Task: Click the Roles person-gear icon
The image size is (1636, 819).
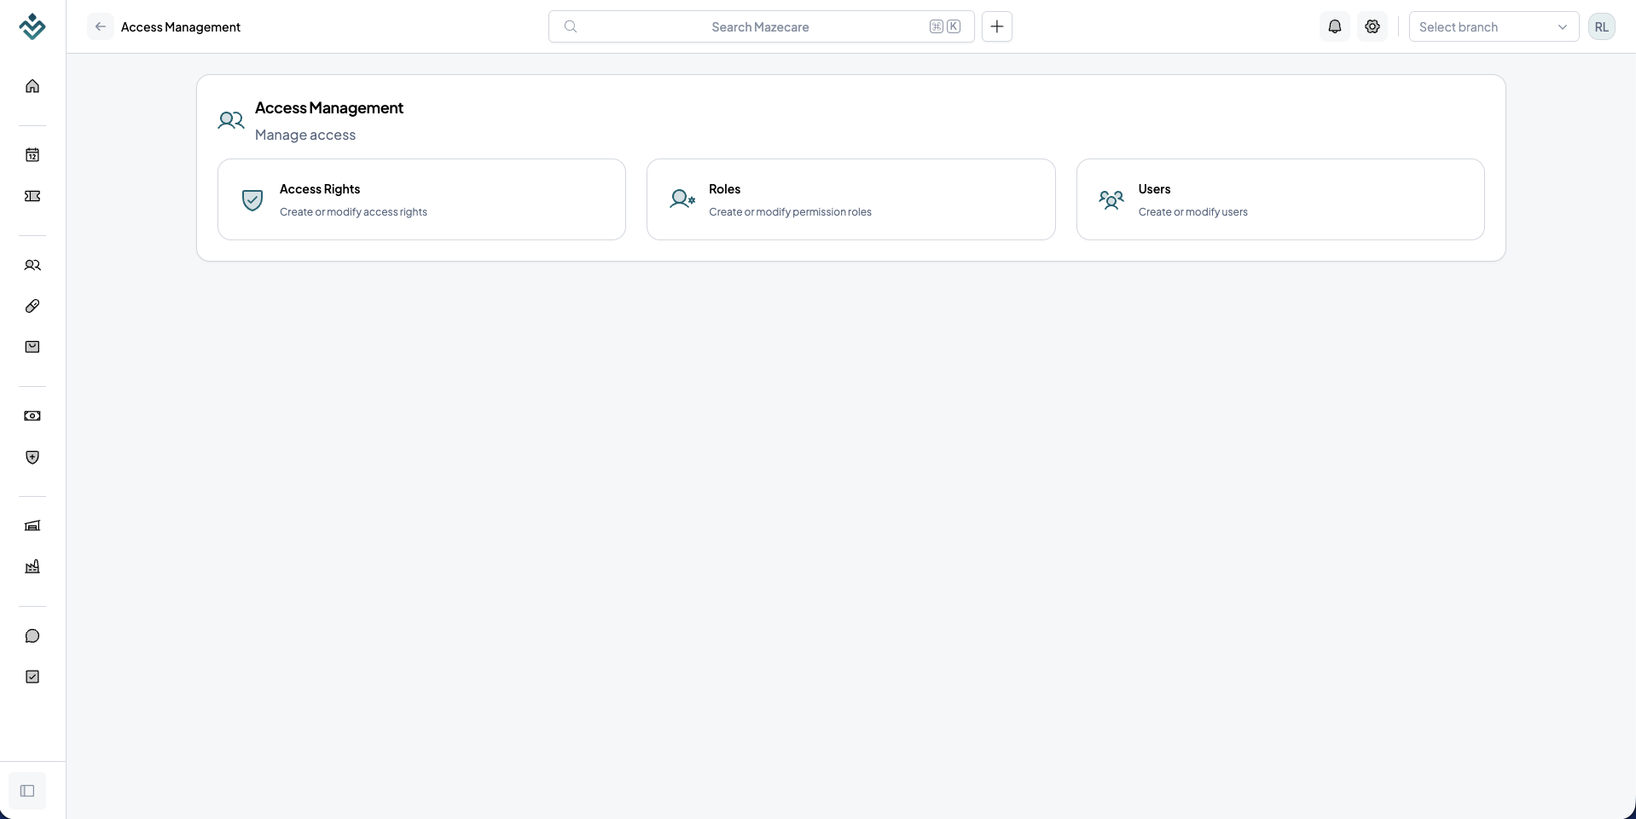Action: (x=682, y=199)
